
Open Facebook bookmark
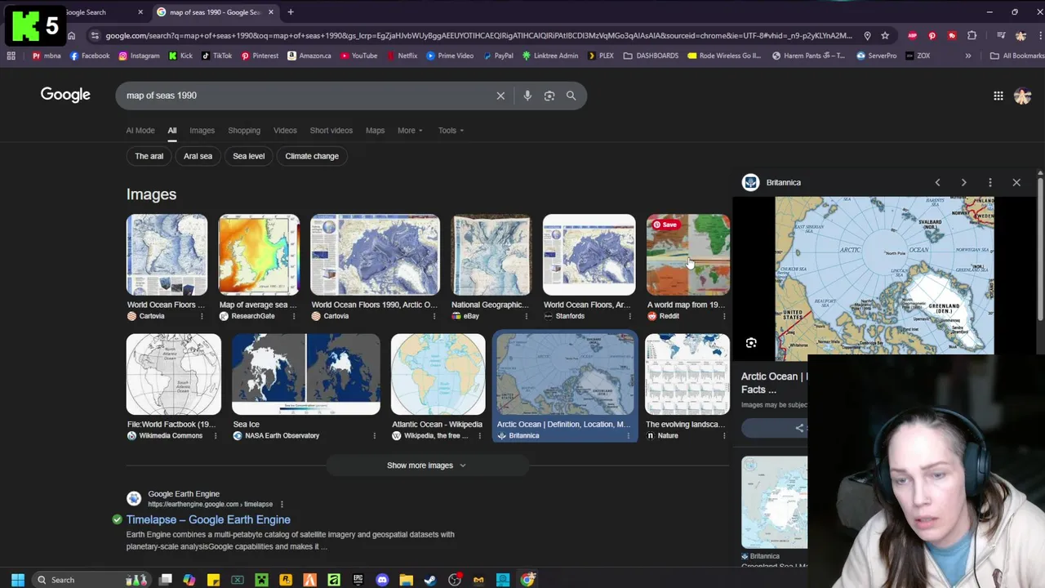point(90,56)
